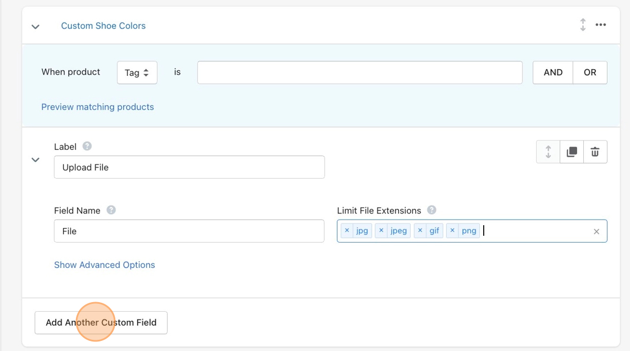Image resolution: width=630 pixels, height=351 pixels.
Task: Remove the png extension tag
Action: 452,231
